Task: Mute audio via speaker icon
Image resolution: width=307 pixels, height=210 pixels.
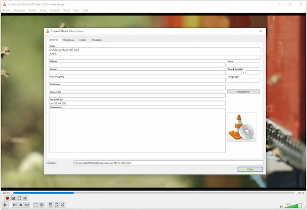Action: 281,206
